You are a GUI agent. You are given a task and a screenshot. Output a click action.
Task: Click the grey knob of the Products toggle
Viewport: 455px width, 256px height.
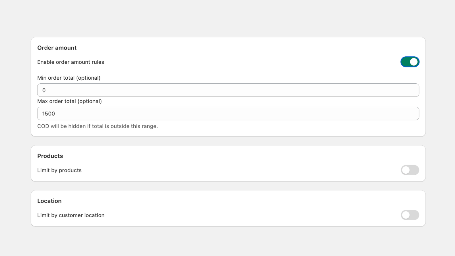tap(406, 170)
